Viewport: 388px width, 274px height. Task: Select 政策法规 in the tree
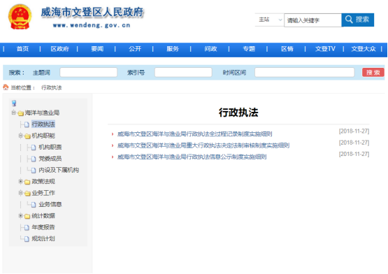(x=43, y=182)
